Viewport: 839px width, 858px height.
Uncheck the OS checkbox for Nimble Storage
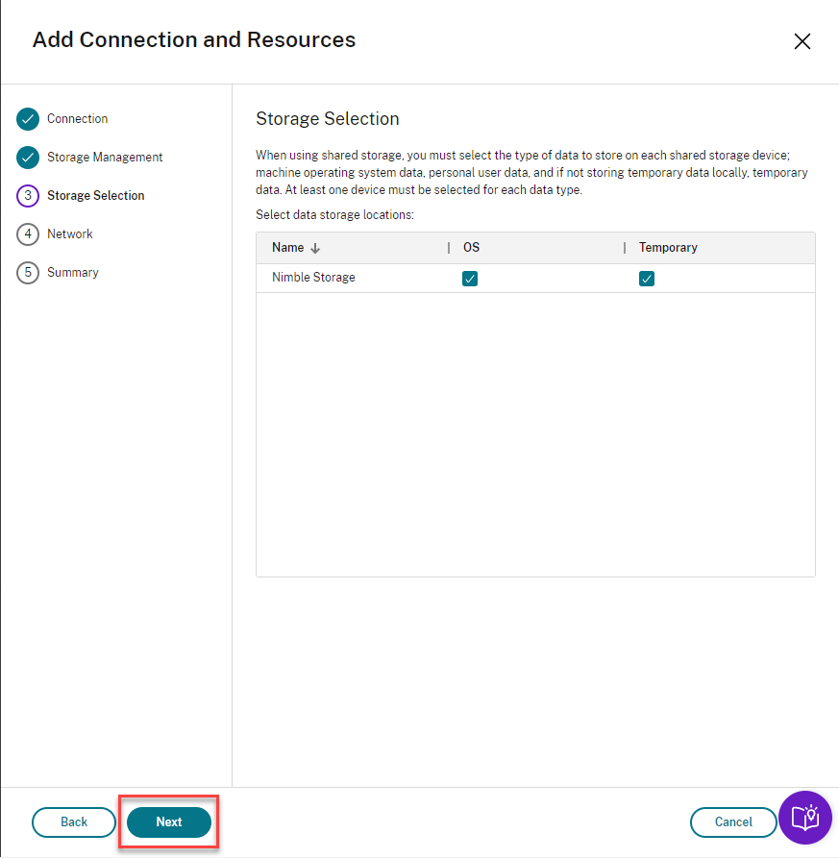click(470, 279)
